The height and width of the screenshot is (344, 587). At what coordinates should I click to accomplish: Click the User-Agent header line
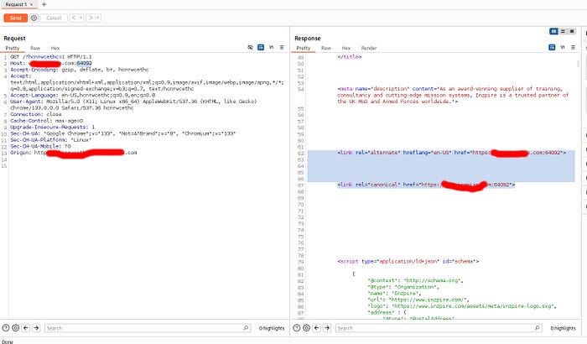(x=133, y=105)
